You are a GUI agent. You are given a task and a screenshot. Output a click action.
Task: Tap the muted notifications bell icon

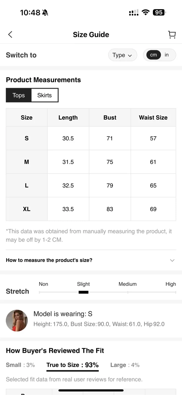45,12
